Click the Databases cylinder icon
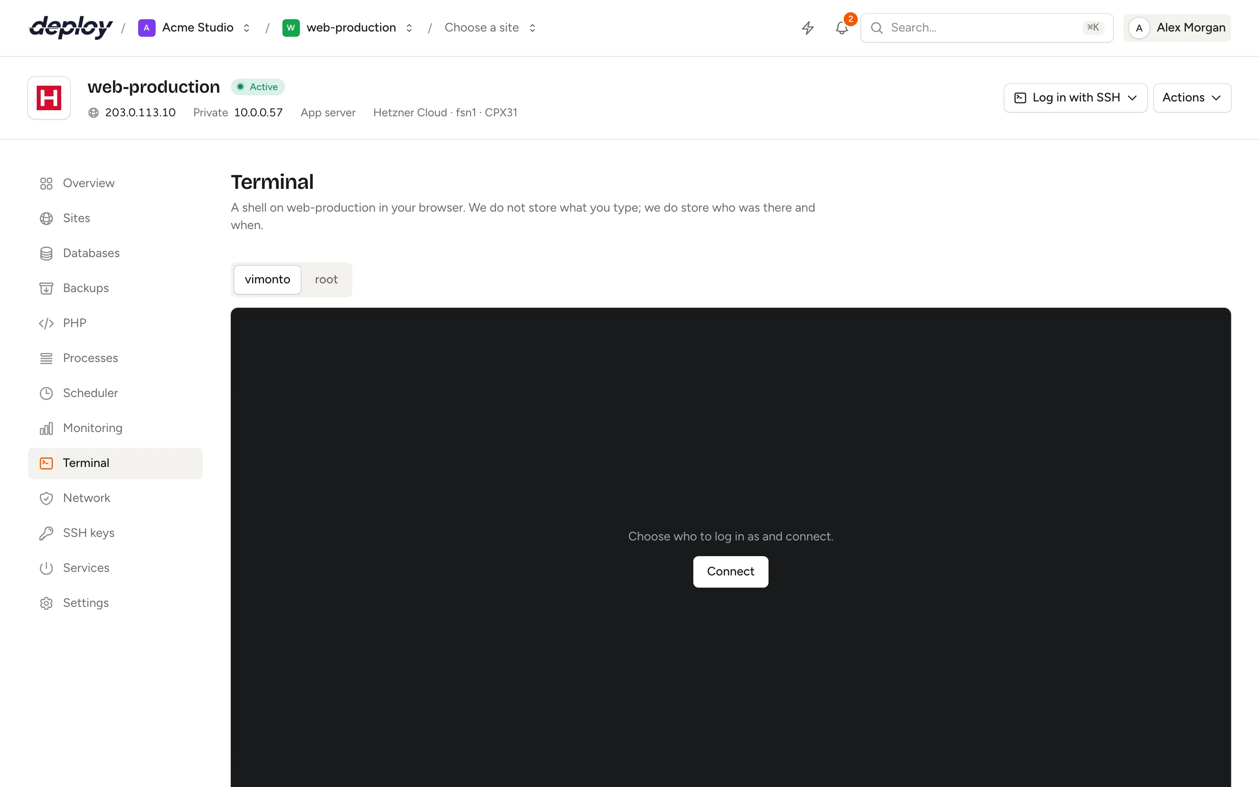The width and height of the screenshot is (1259, 787). (46, 253)
